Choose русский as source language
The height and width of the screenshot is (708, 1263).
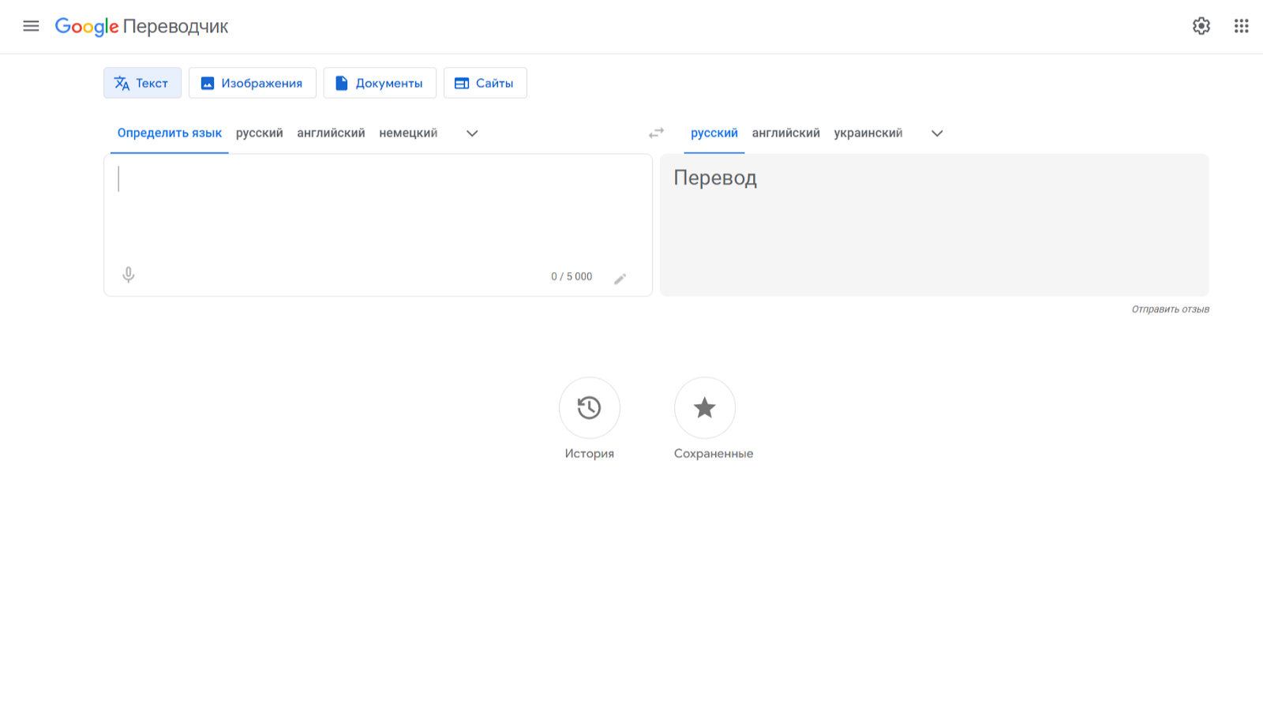pos(259,133)
